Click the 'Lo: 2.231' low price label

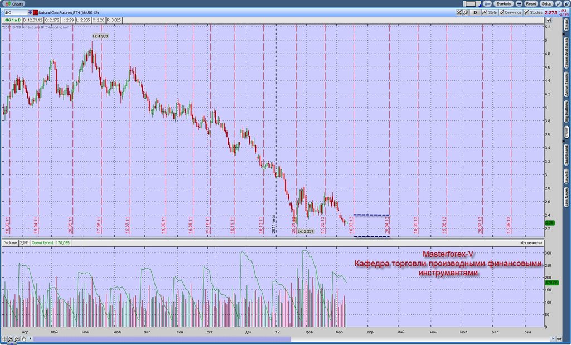[305, 231]
